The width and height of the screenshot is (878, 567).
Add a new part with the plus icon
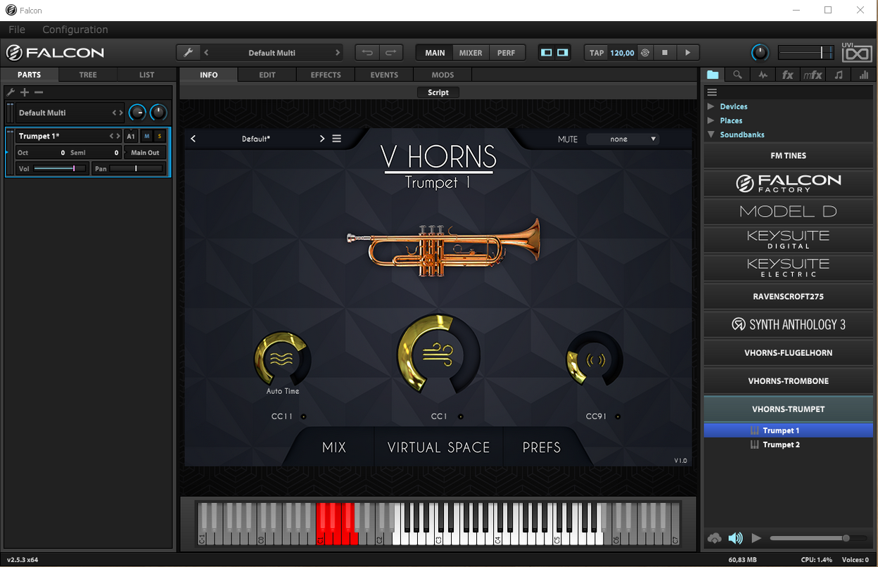pyautogui.click(x=25, y=92)
